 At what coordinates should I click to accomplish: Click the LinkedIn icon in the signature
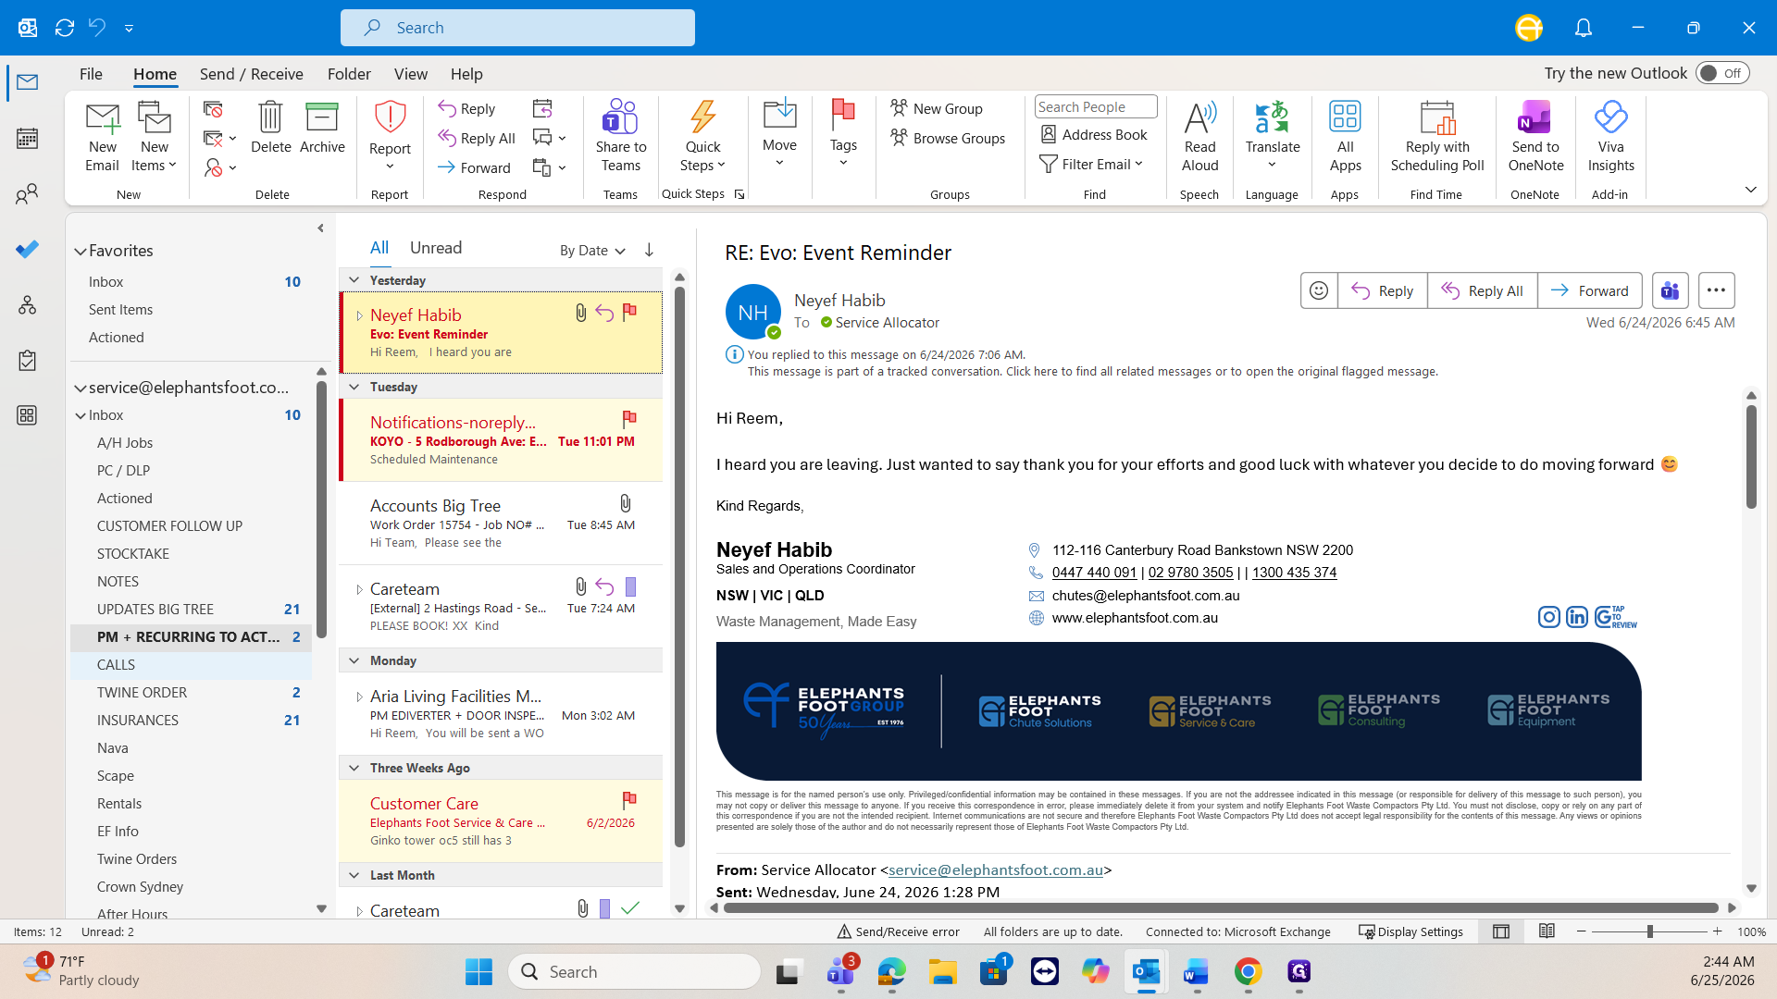point(1576,617)
